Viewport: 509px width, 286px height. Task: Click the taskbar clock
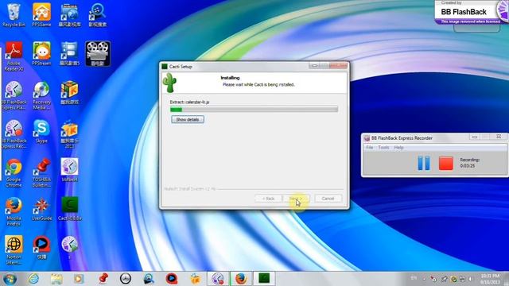pos(490,279)
